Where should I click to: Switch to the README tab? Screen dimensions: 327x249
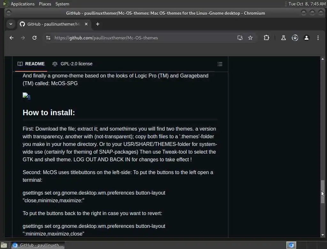31,64
